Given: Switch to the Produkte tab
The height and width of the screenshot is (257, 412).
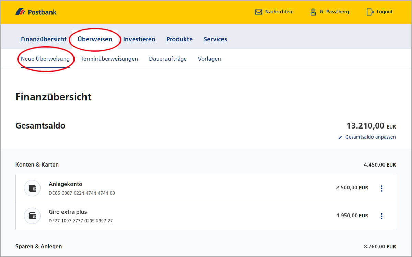Looking at the screenshot, I should tap(180, 39).
